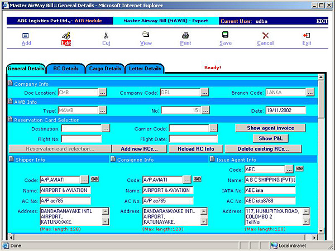Click the Save disk icon
This screenshot has width=335, height=251.
(x=226, y=36)
